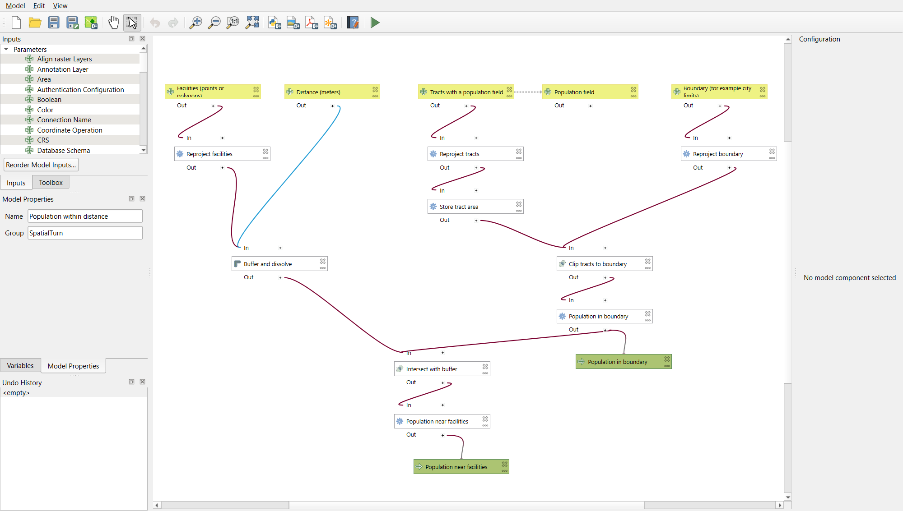Select the Store tract area algorithm box
The image size is (903, 511).
(x=475, y=207)
